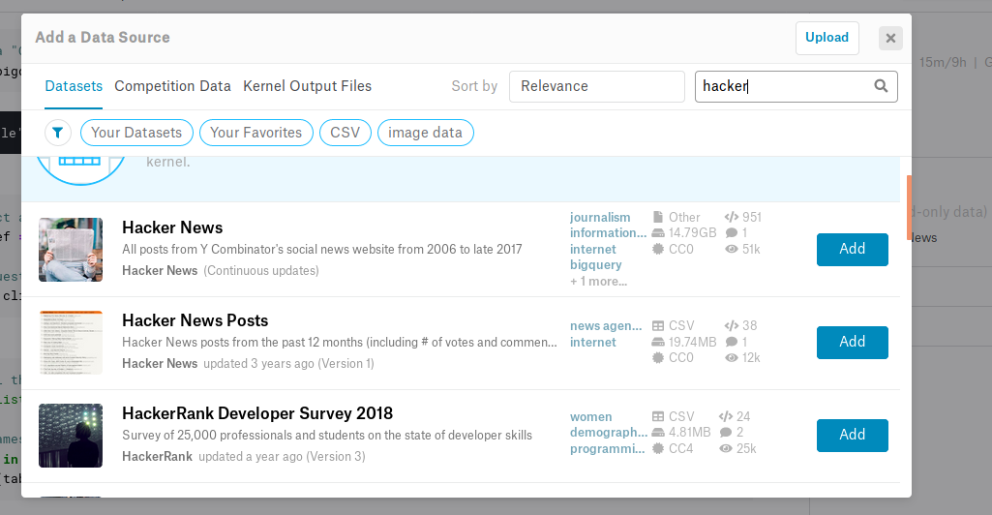Click the disk size icon beside 14.79GB
Viewport: 992px width, 515px height.
tap(658, 233)
